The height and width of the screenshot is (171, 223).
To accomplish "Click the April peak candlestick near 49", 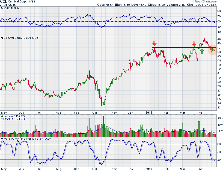I will [204, 40].
